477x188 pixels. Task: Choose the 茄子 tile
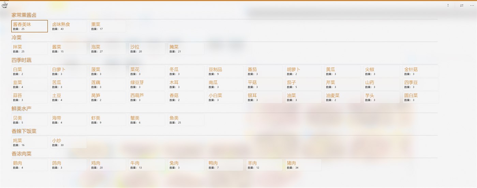coord(303,84)
